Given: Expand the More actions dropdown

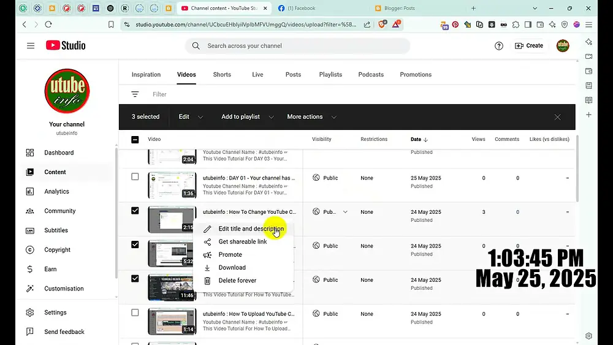Looking at the screenshot, I should (311, 117).
